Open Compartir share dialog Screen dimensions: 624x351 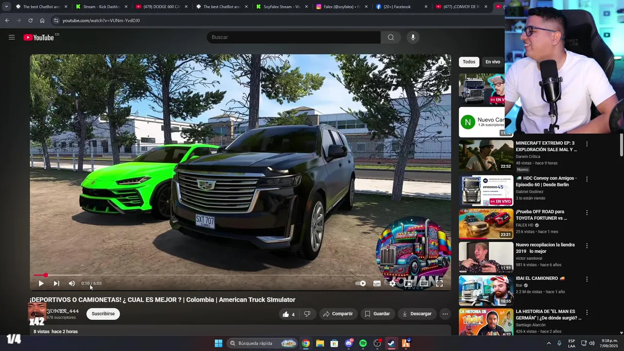click(x=338, y=314)
